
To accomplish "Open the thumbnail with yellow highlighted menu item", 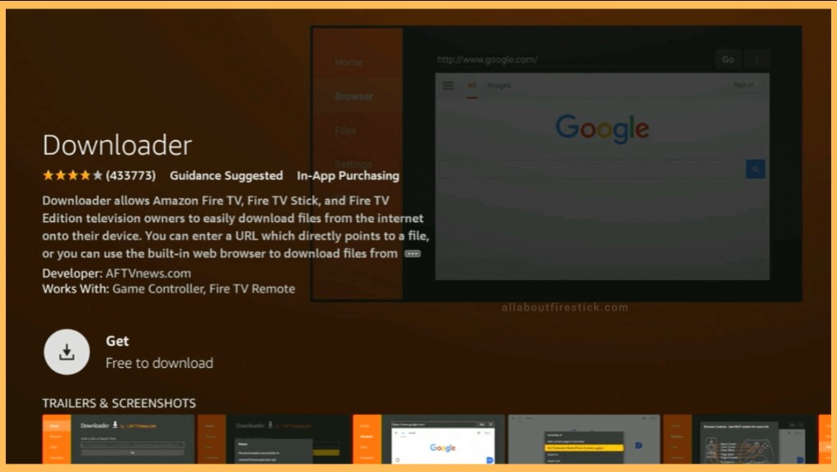I will coord(583,439).
